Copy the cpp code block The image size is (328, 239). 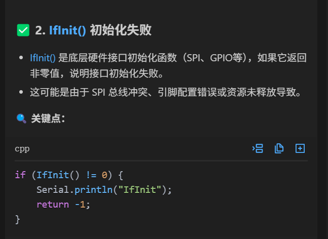pos(279,148)
